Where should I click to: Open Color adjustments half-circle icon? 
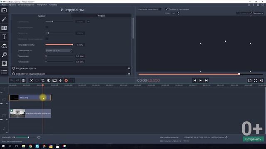49,81
